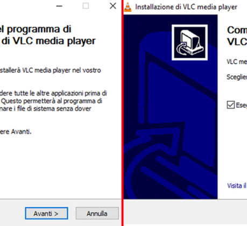This screenshot has width=247, height=226.
Task: Continue setup with the 'Avanti >' button
Action: 46,213
